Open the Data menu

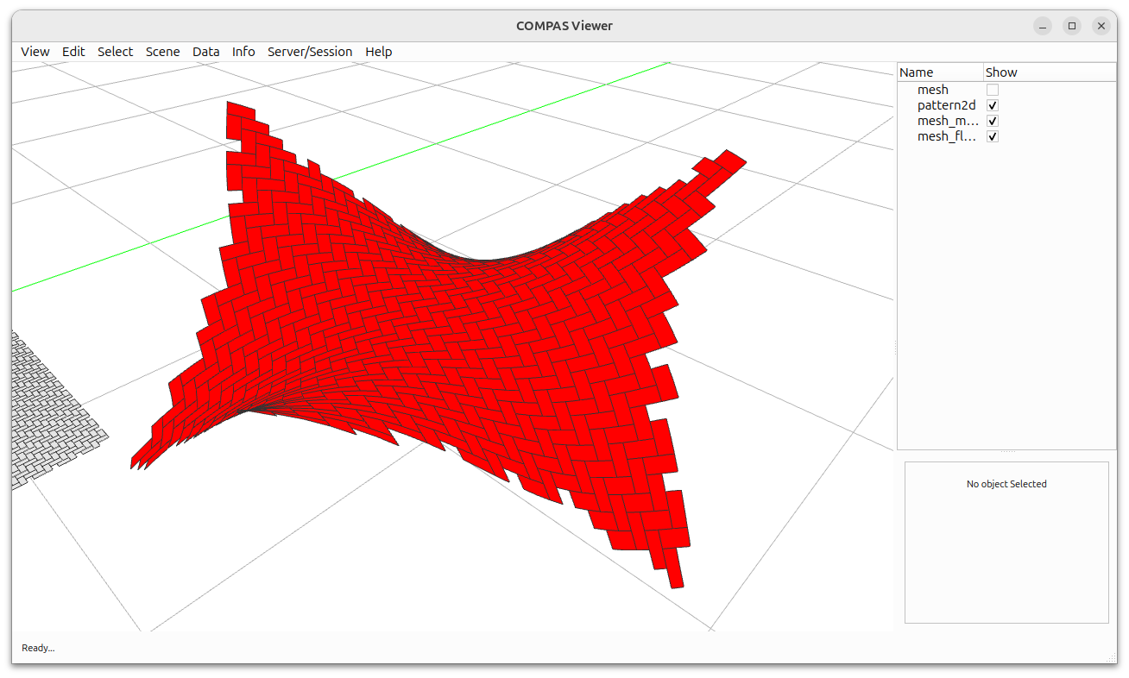[x=205, y=52]
